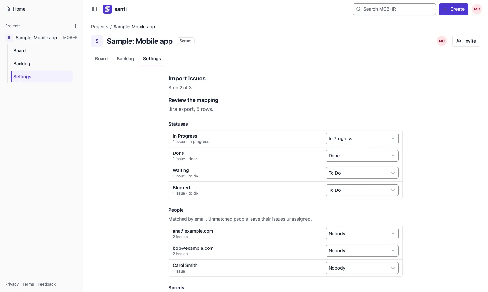Click the 'Step 2 of 3' text
This screenshot has height=292, width=488.
click(x=180, y=88)
